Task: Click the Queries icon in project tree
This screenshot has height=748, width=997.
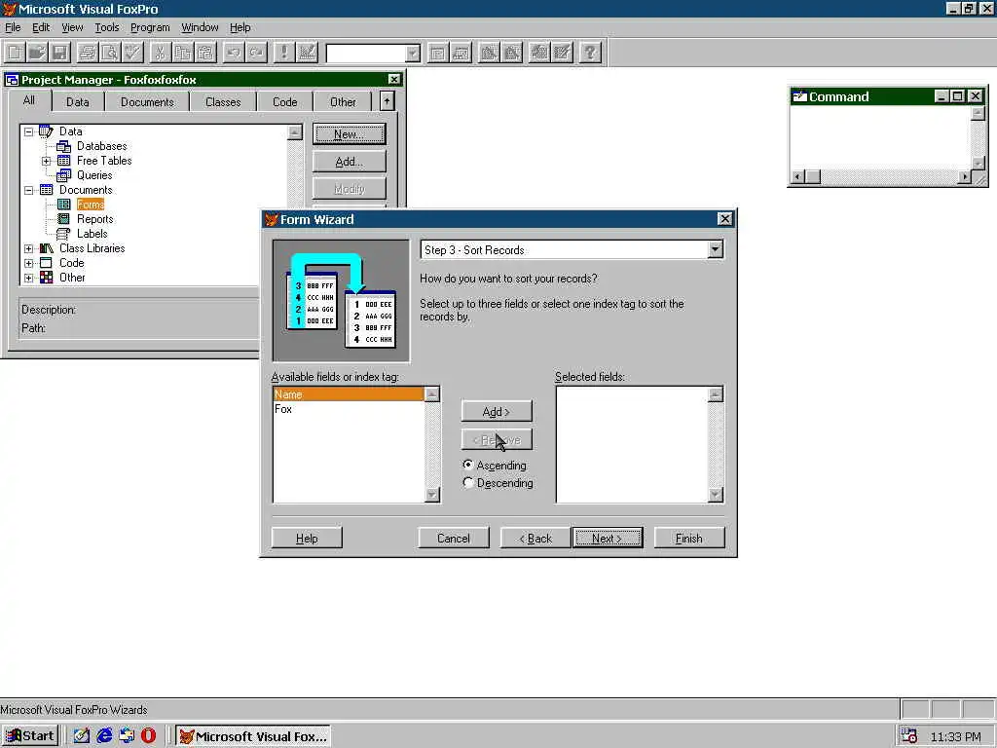Action: coord(63,175)
